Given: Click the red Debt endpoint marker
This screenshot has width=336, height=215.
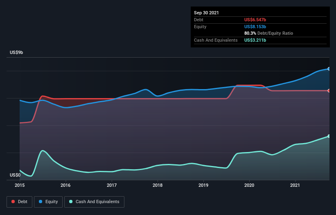Looking at the screenshot, I should (x=329, y=91).
